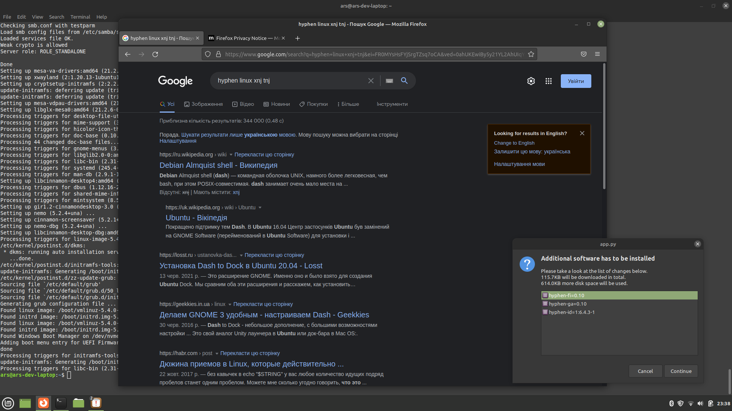Switch to Firefox Privacy Notice tab
Image resolution: width=732 pixels, height=411 pixels.
[x=247, y=38]
